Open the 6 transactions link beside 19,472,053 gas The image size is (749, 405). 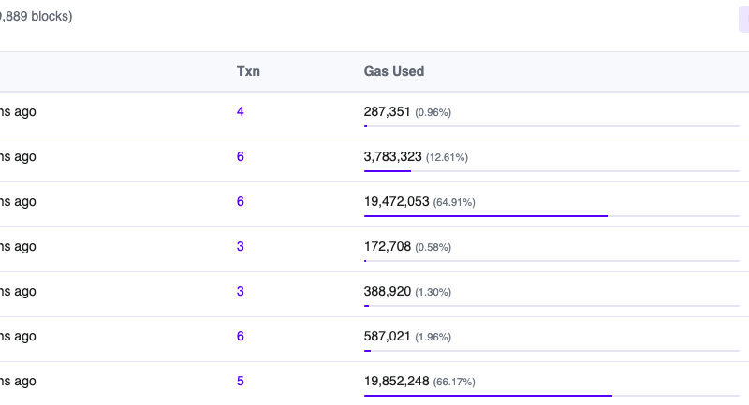coord(241,201)
